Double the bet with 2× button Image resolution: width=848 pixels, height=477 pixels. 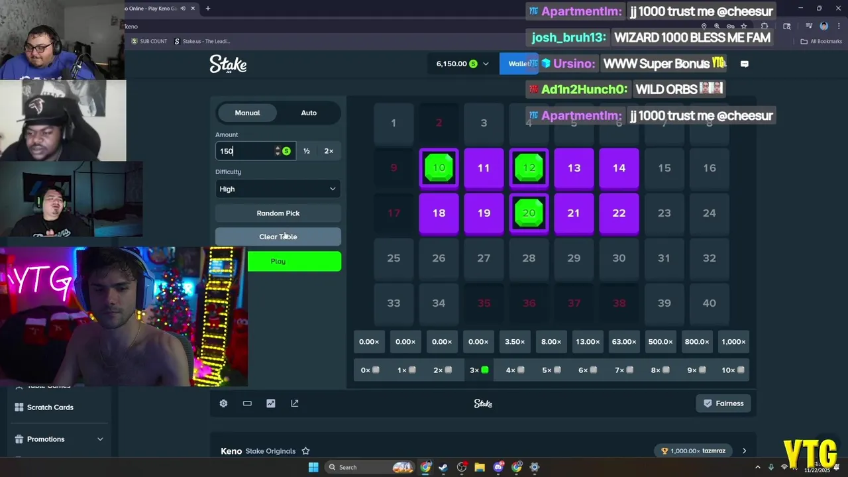[x=329, y=151]
